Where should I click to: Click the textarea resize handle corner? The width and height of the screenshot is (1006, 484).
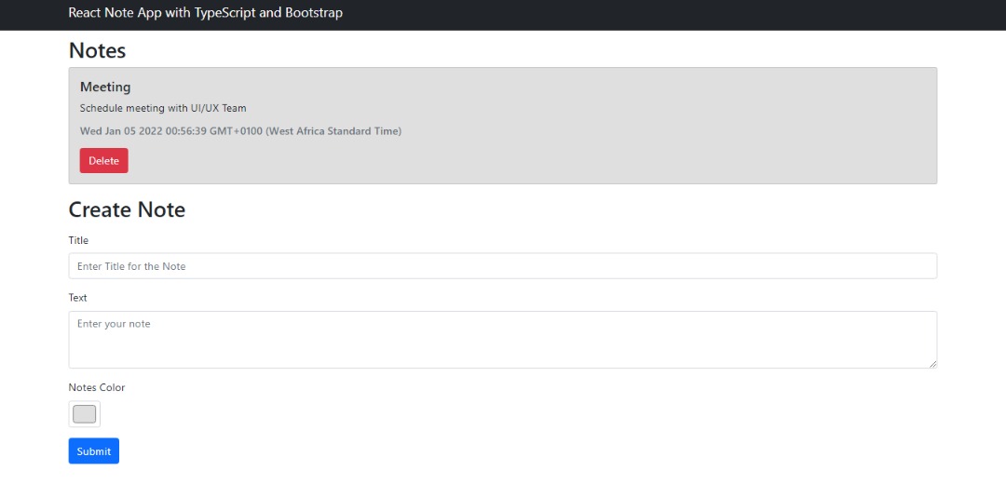tap(932, 364)
